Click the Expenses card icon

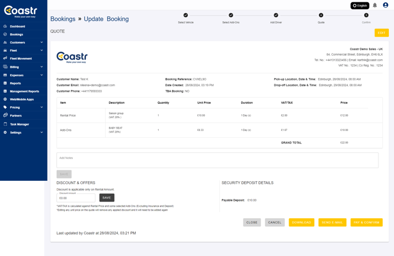pyautogui.click(x=5, y=75)
